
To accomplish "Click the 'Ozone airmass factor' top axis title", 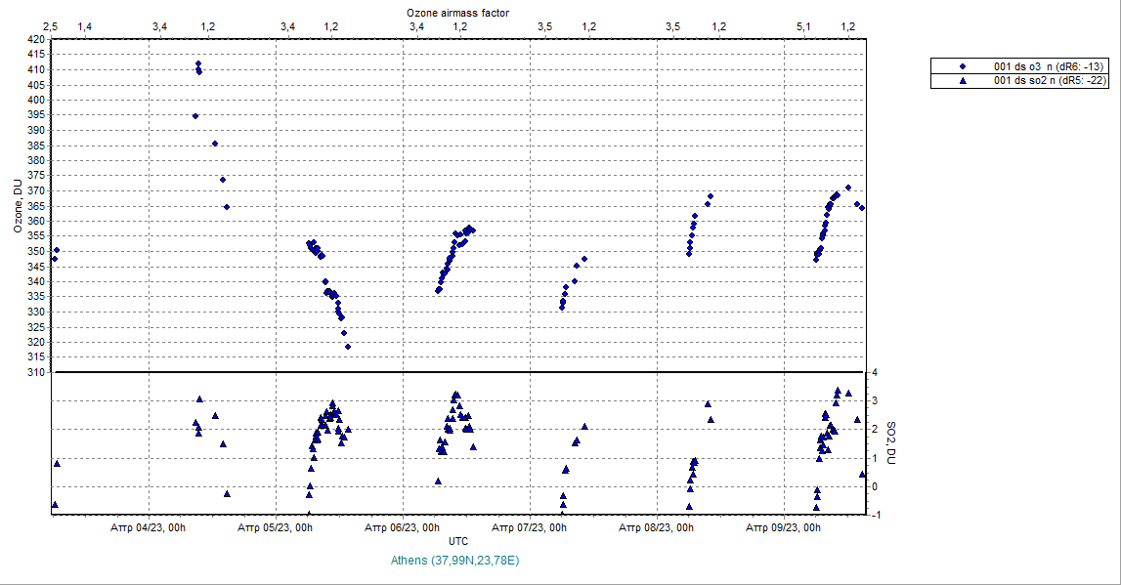I will 456,11.
